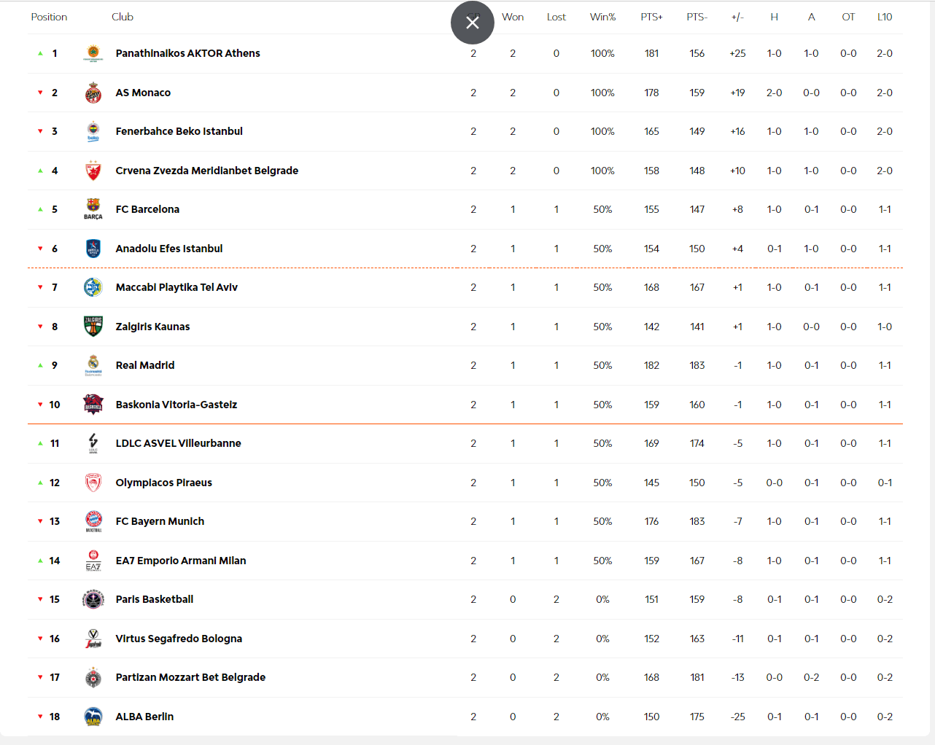The image size is (935, 745).
Task: Click the Position column header
Action: 49,17
